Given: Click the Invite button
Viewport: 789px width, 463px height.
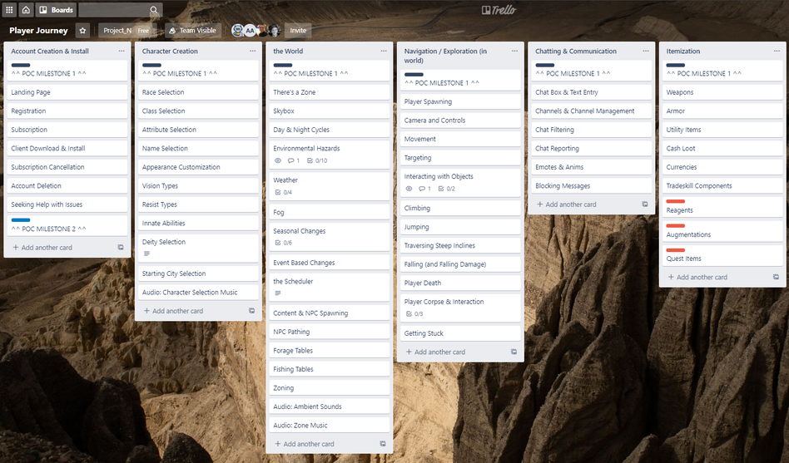Looking at the screenshot, I should pyautogui.click(x=298, y=31).
